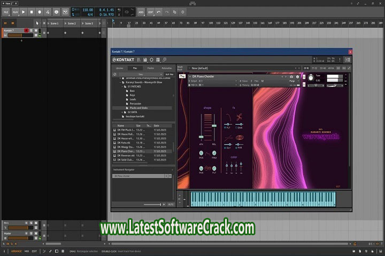This screenshot has height=256, width=385.
Task: Click the Kontakt logo
Action: coord(123,60)
